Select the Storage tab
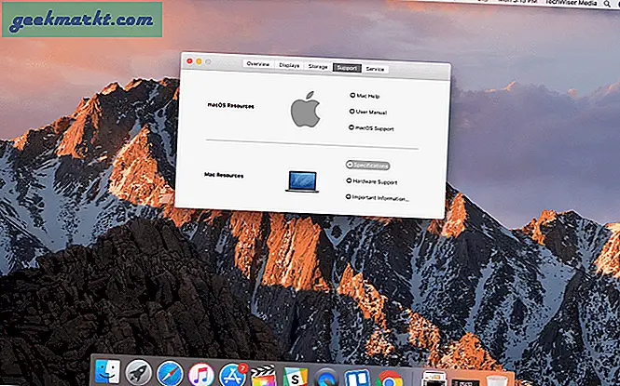This screenshot has width=620, height=386. click(x=318, y=67)
